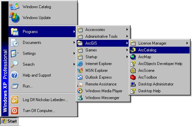Click the Start button

[9, 121]
